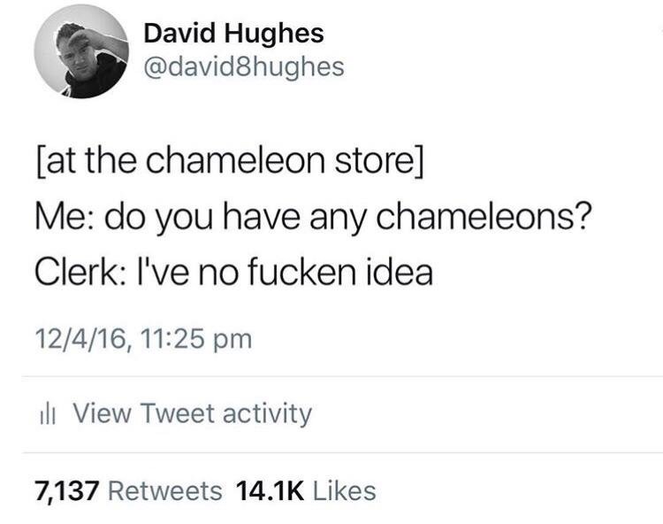Click the Clerk reply line of tweet
This screenshot has width=663, height=524.
[234, 272]
